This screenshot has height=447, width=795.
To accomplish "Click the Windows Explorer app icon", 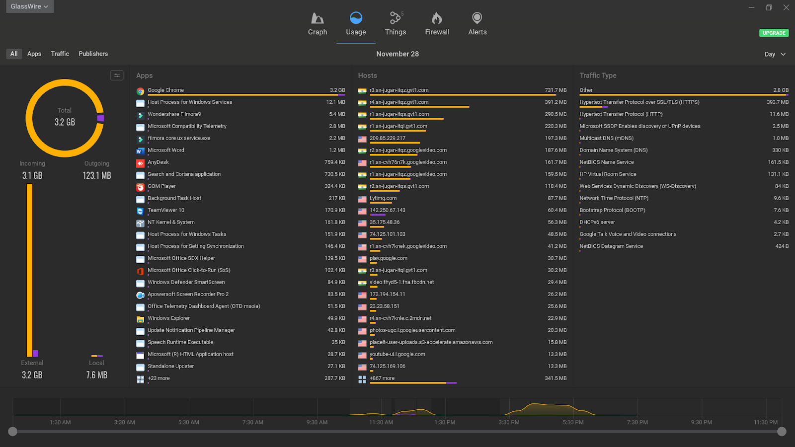I will [x=140, y=319].
